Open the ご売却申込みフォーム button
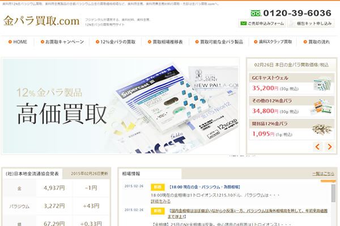The image size is (340, 226). 262,23
